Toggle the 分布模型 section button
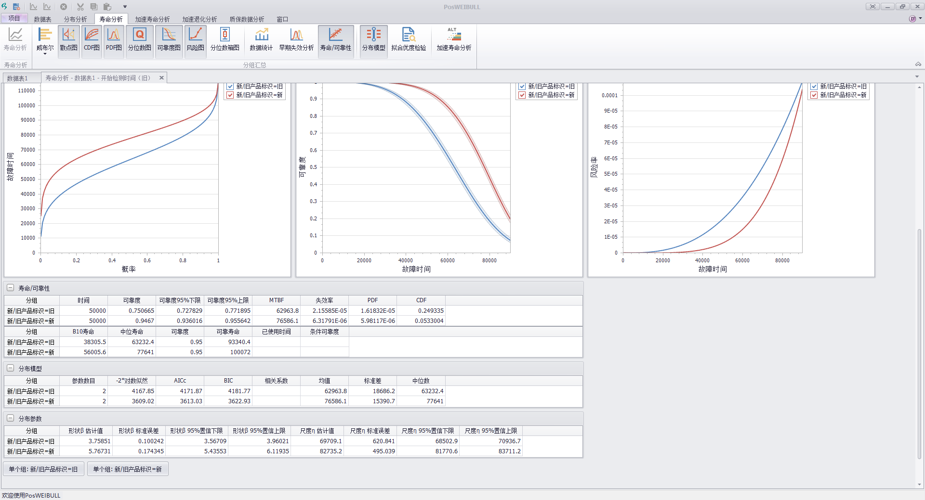The height and width of the screenshot is (500, 925). click(x=374, y=41)
